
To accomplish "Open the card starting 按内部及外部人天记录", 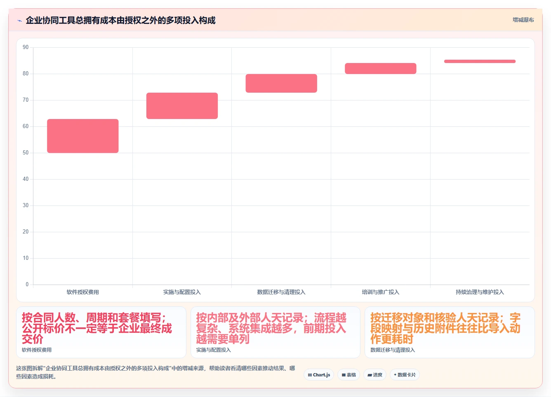I will 275,332.
